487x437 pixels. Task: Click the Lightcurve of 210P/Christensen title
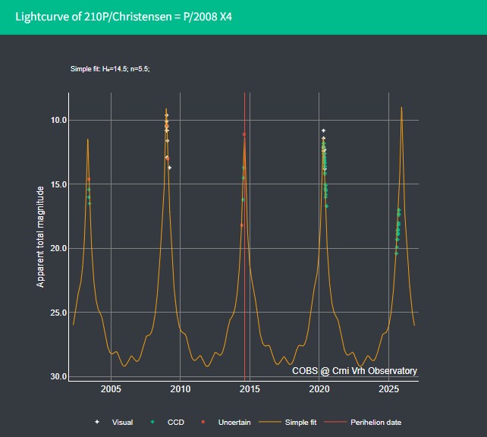tap(124, 17)
